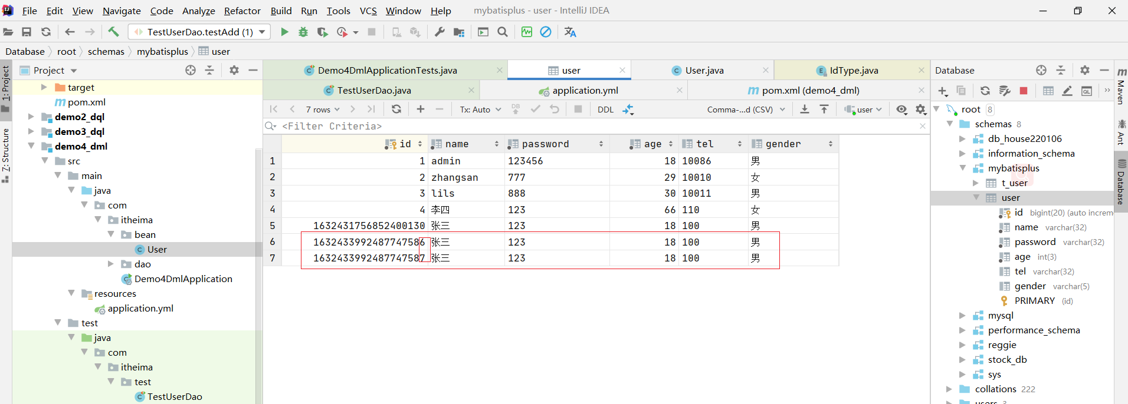Open file using the folder icon in main toolbar
Viewport: 1128px width, 404px height.
pyautogui.click(x=8, y=32)
